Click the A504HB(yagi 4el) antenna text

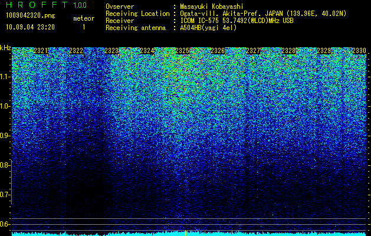(x=208, y=28)
